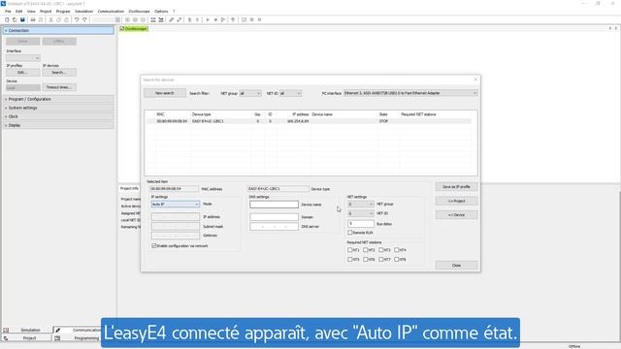Click into the Domain input field
621x349 pixels.
click(274, 217)
